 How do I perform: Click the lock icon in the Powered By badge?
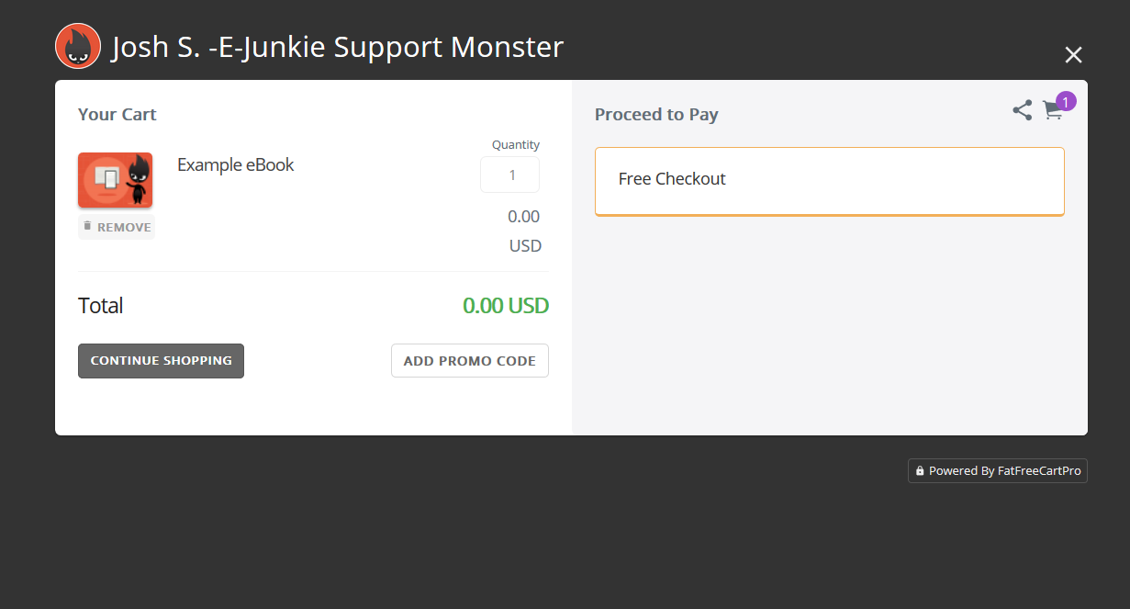coord(920,471)
